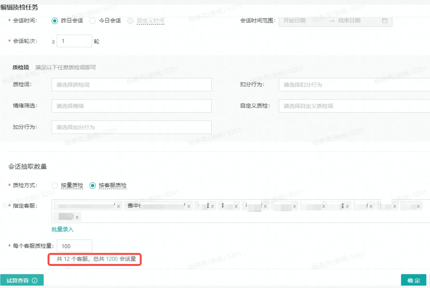The width and height of the screenshot is (430, 288).
Task: Pick the 自定义时间 radio option
Action: [x=130, y=21]
